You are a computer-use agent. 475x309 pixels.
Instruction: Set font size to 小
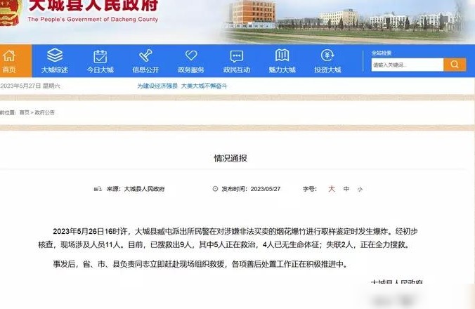(360, 189)
